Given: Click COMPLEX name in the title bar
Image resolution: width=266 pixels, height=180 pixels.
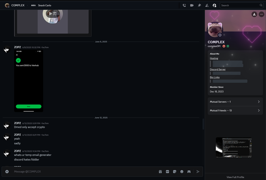Looking at the screenshot, I should click(18, 5).
